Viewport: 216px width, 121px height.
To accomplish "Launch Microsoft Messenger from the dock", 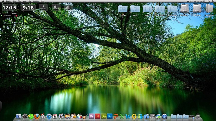I will [140, 116].
